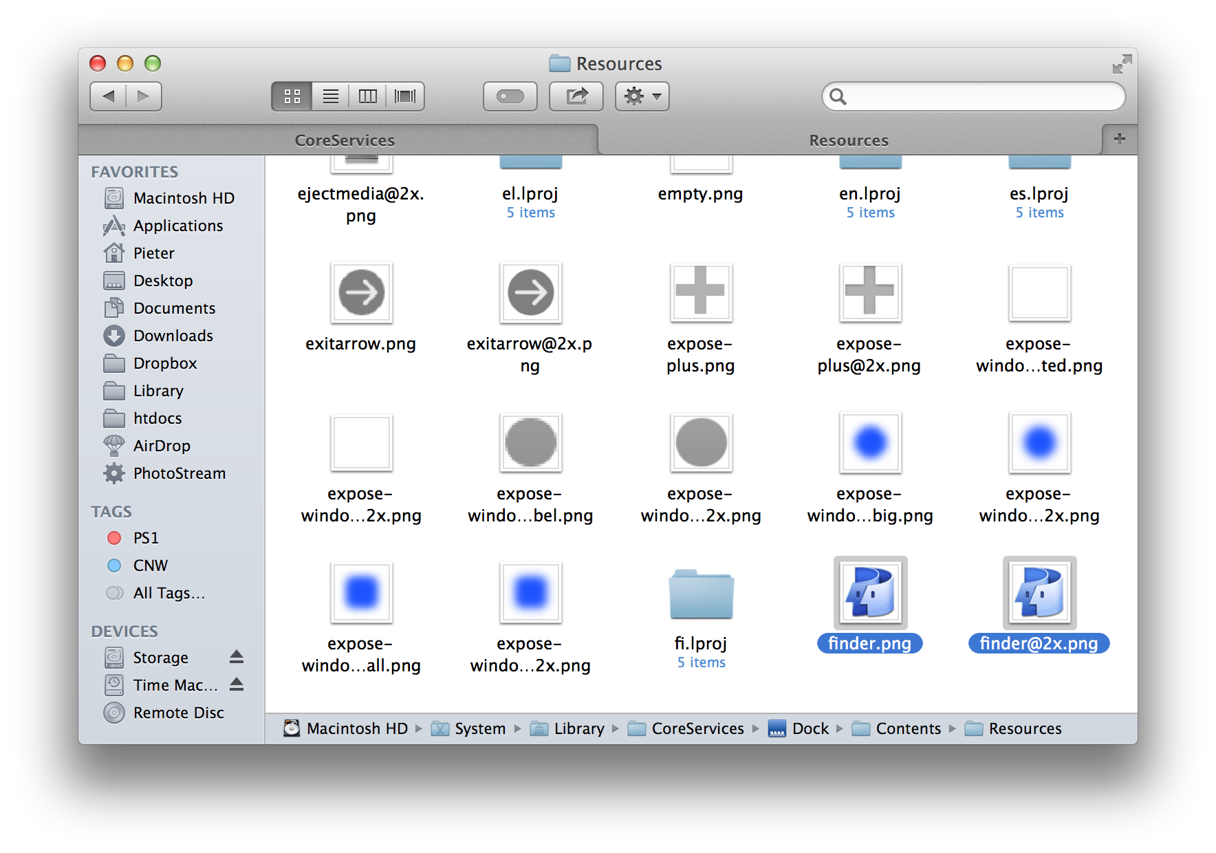Click in the Finder search field
This screenshot has height=853, width=1216.
coord(974,96)
